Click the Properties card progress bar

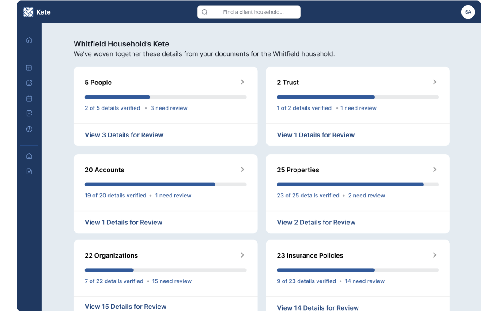(x=358, y=185)
